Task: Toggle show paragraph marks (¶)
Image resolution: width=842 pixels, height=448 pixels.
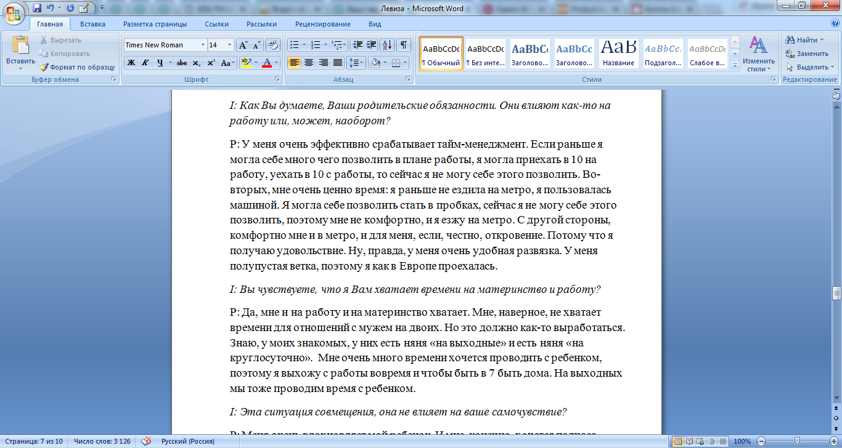Action: click(x=404, y=45)
